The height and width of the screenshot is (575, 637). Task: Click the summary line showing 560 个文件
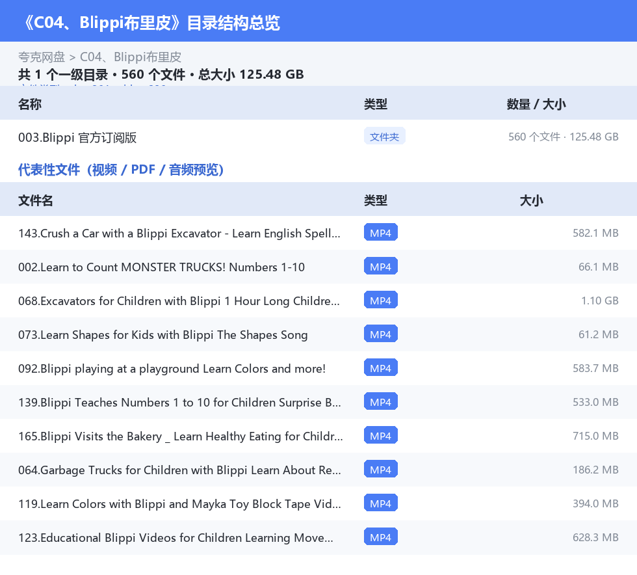(161, 74)
